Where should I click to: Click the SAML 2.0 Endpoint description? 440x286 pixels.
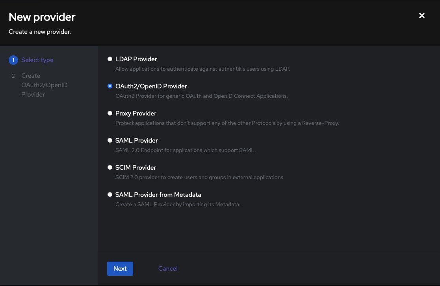[185, 150]
